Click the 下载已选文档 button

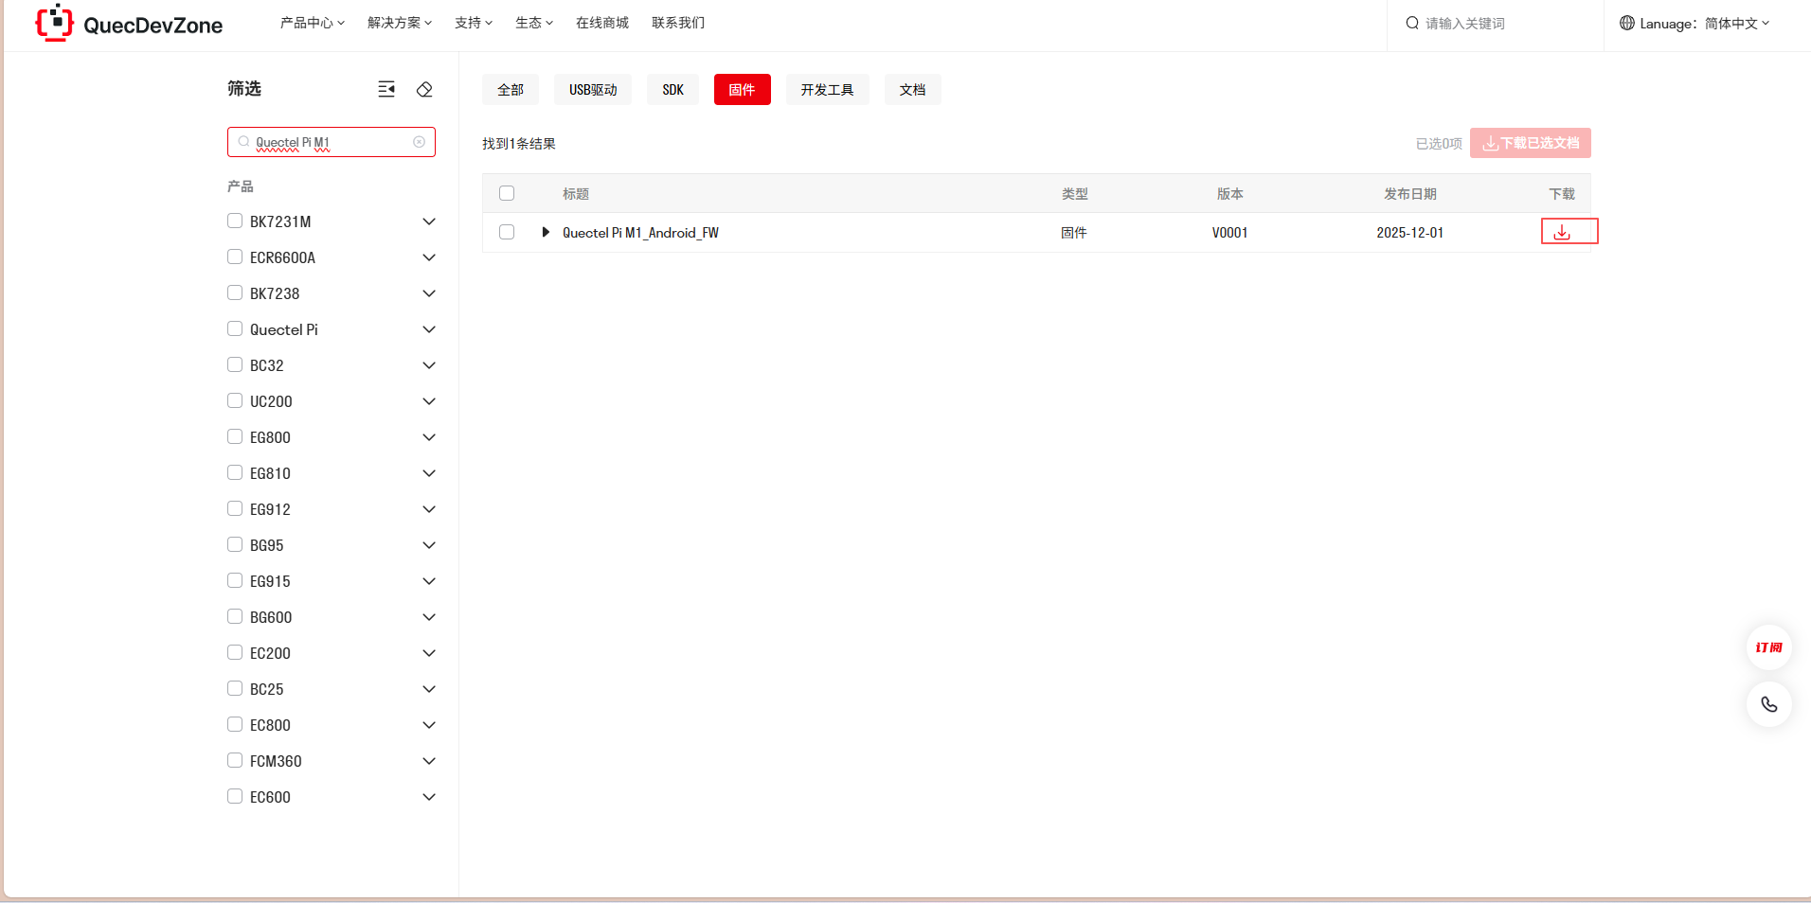(x=1530, y=143)
